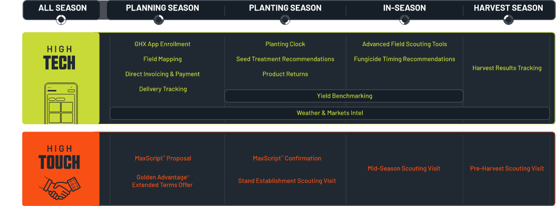Click Harvest Results Tracking
Screen dimensions: 556x206
pyautogui.click(x=507, y=68)
